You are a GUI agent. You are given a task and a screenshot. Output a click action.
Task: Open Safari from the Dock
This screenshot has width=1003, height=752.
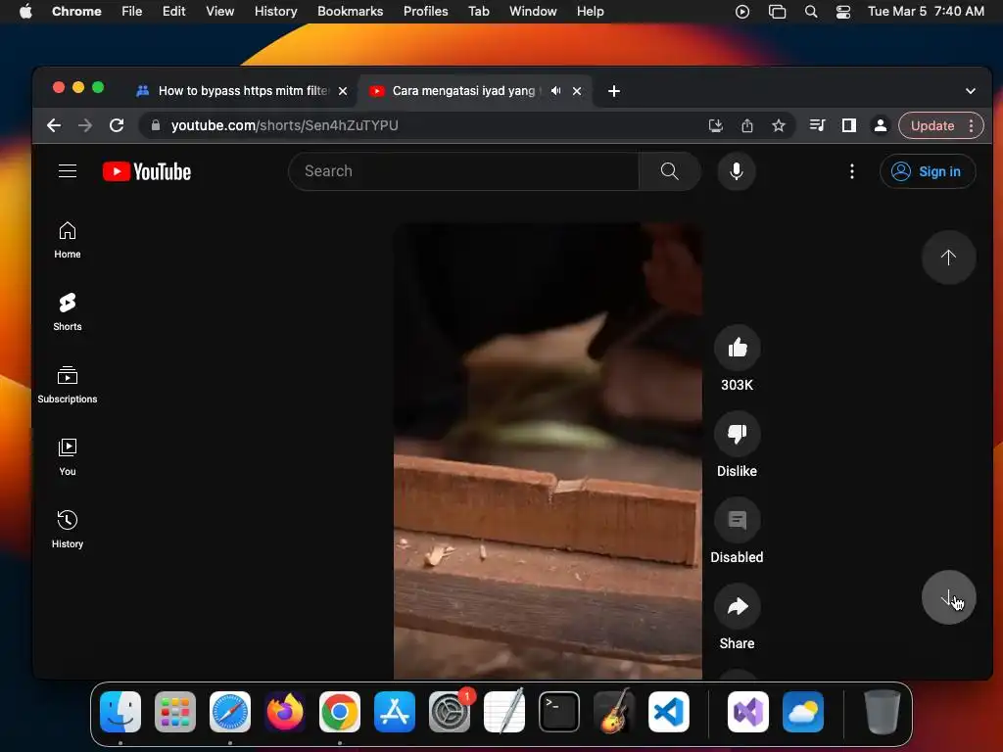230,712
